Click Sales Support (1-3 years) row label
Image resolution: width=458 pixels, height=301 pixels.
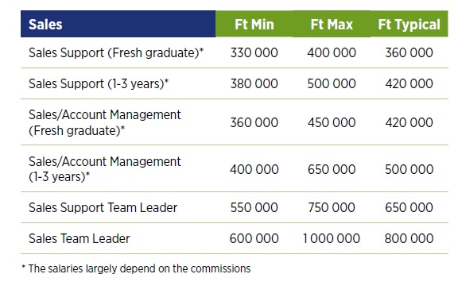tap(99, 83)
